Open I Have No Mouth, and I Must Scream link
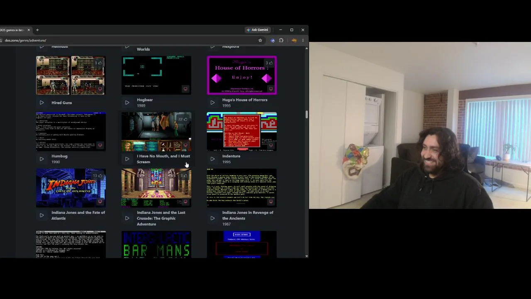Screen dimensions: 531x299 coord(163,159)
